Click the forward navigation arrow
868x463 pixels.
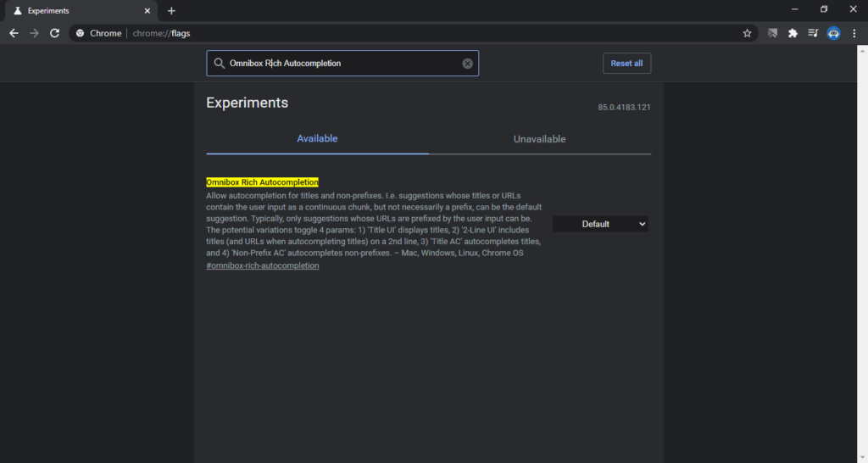34,33
